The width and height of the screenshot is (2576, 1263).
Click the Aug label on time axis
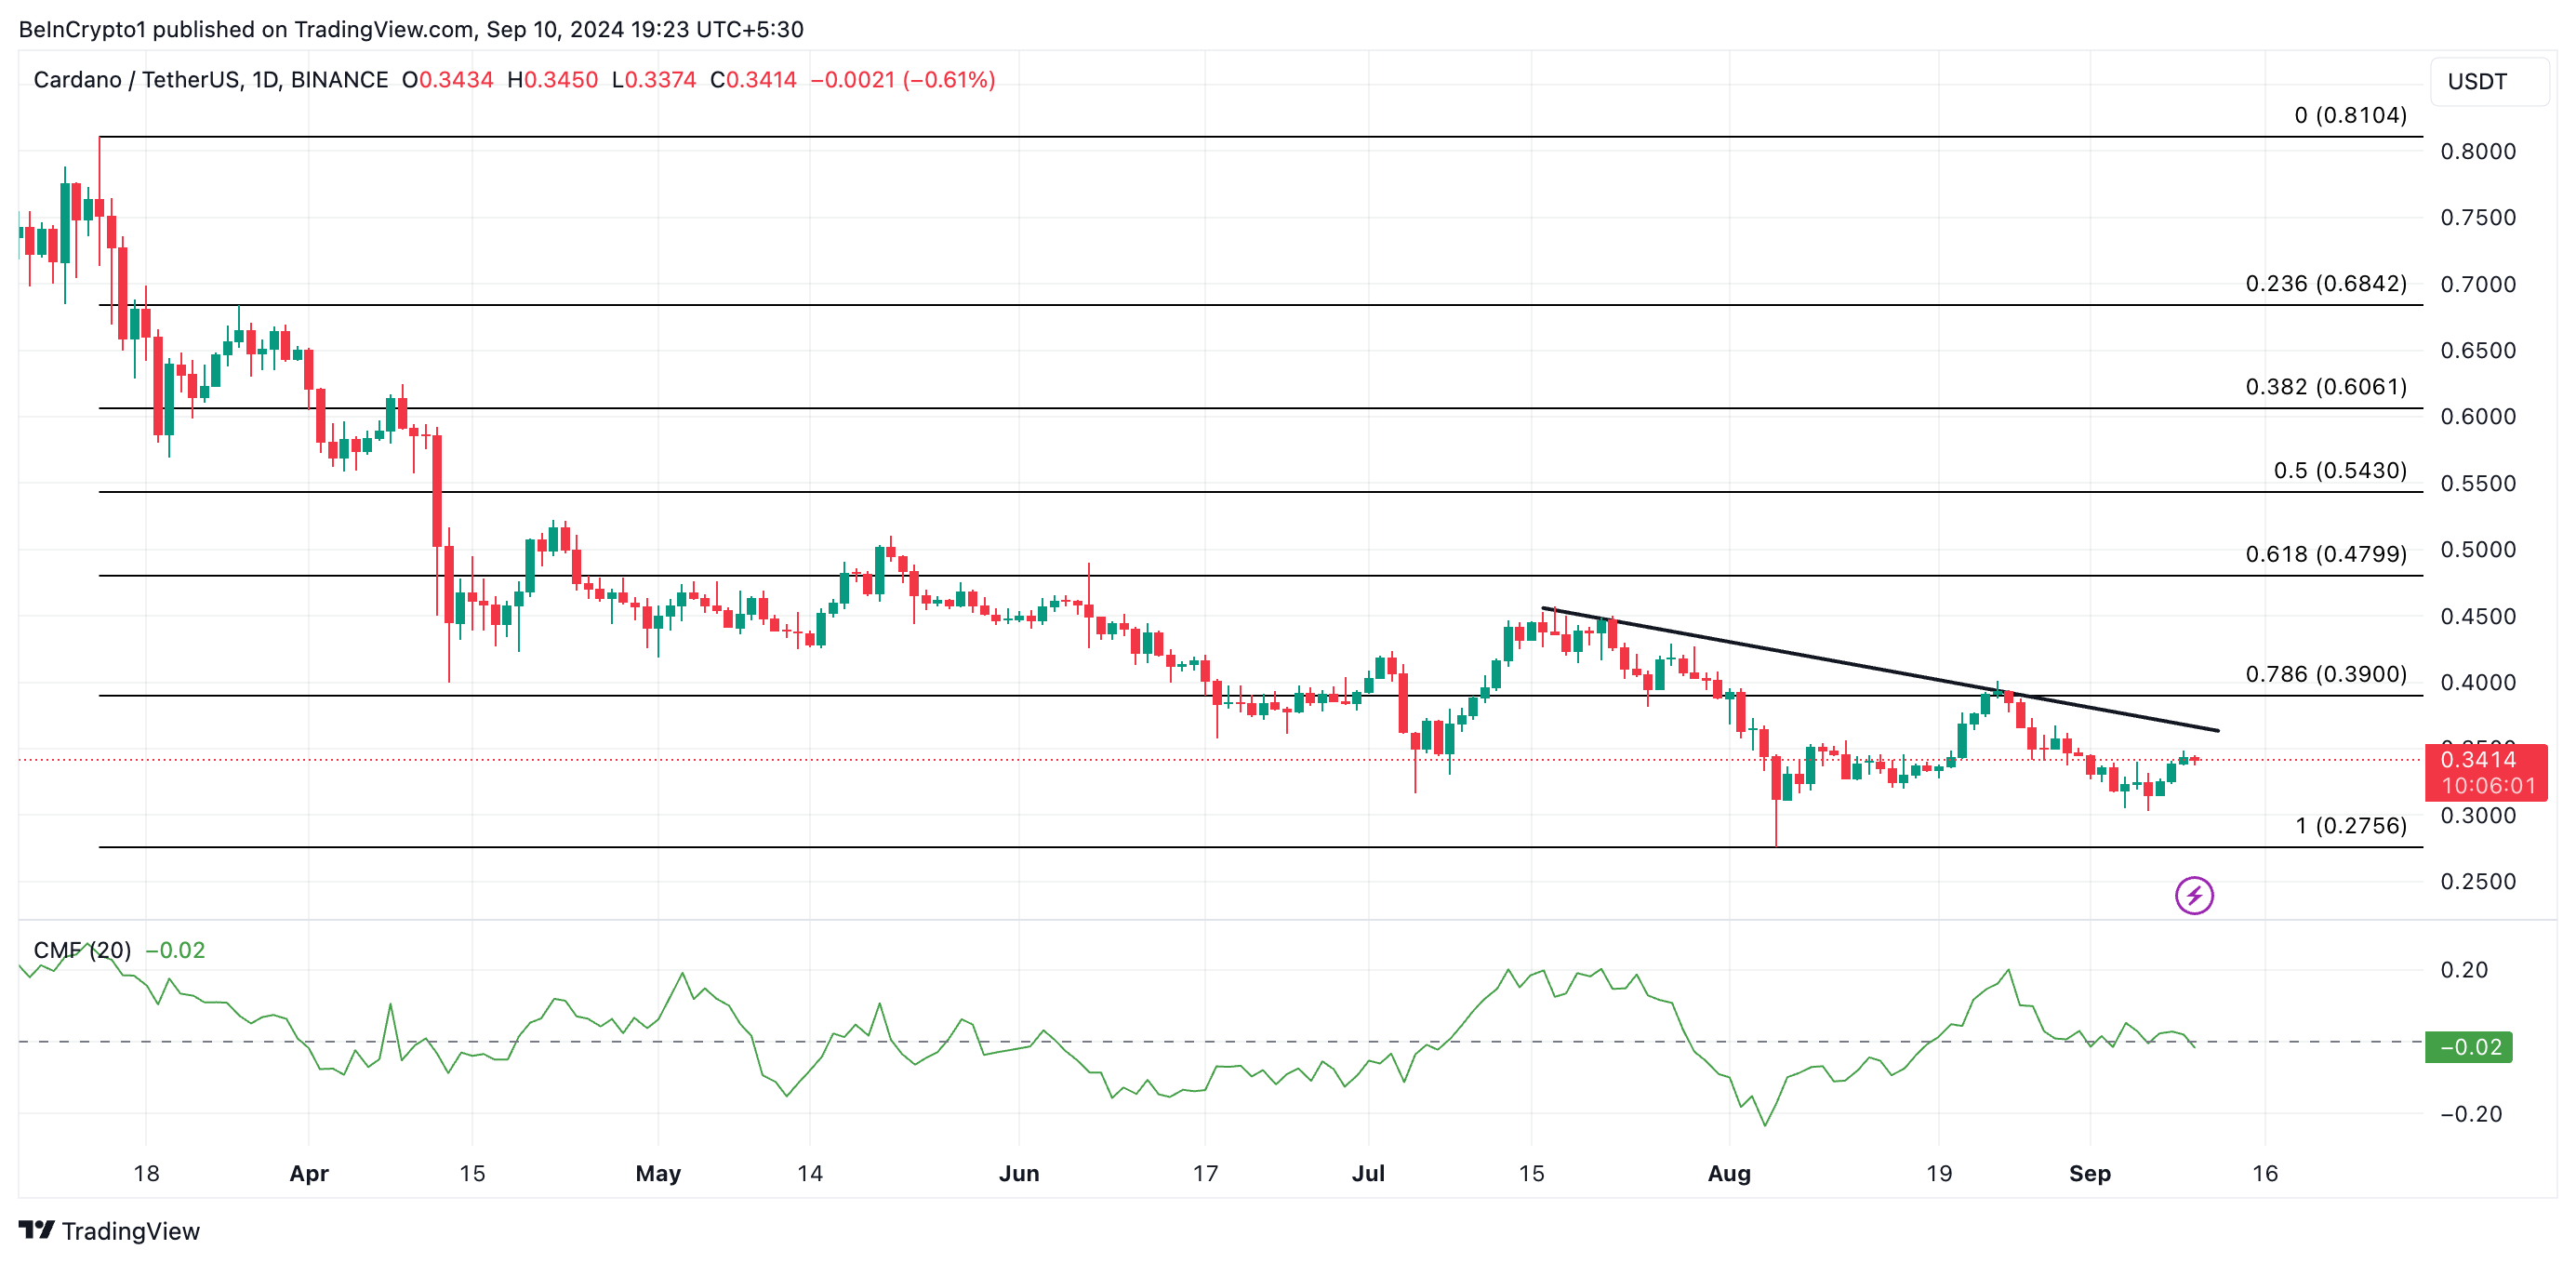point(1728,1173)
